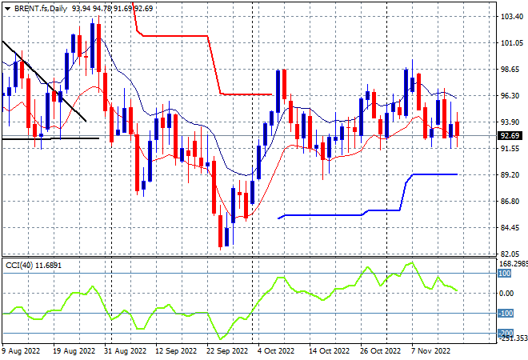Click the 26 Oct 2022 date label
Screen dimensions: 528x360
coord(381,351)
